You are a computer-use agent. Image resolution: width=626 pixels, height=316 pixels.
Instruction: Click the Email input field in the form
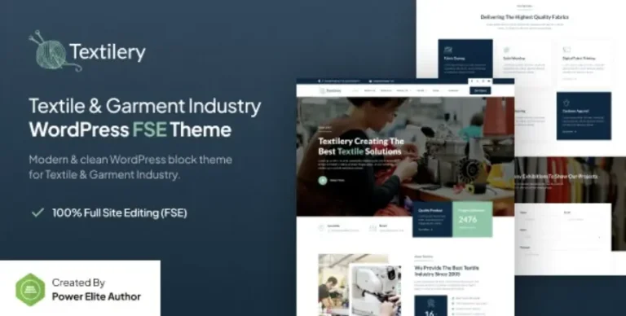point(583,219)
